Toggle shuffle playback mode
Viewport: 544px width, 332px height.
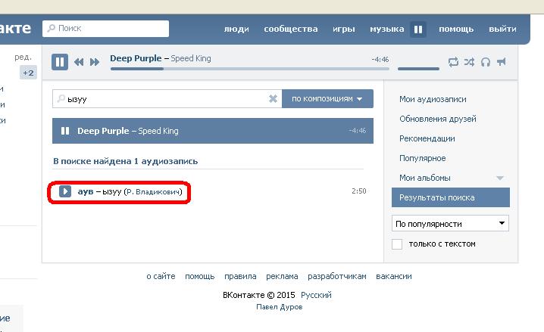point(469,62)
